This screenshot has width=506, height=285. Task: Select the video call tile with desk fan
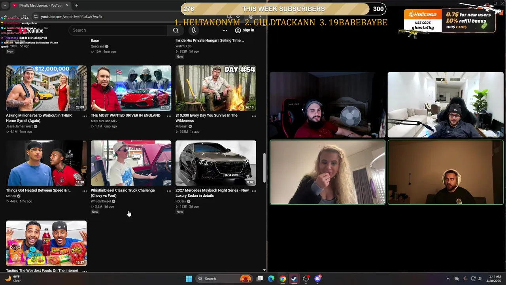[x=327, y=105]
